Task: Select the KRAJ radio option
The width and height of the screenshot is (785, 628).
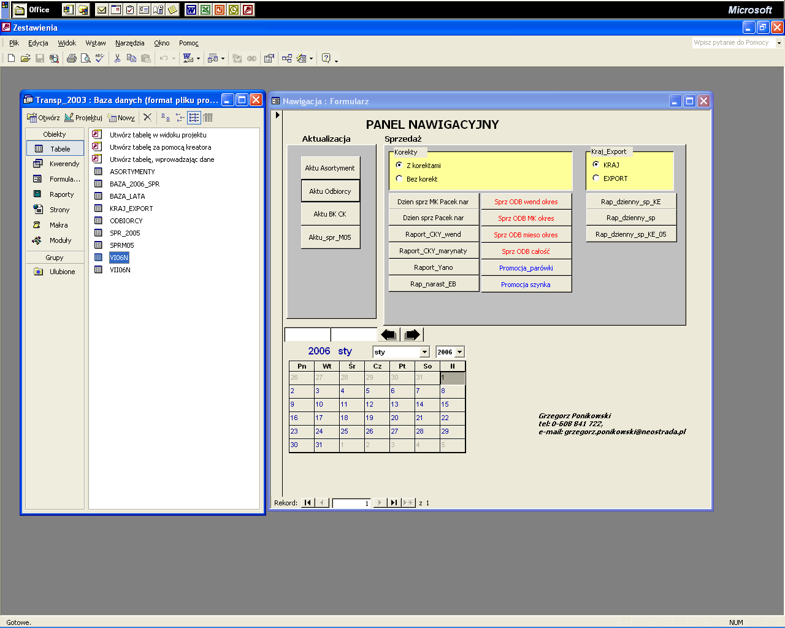Action: tap(596, 164)
